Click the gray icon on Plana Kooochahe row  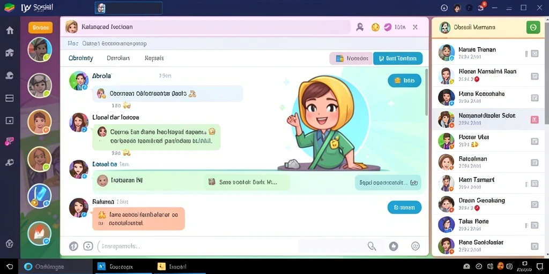535,98
